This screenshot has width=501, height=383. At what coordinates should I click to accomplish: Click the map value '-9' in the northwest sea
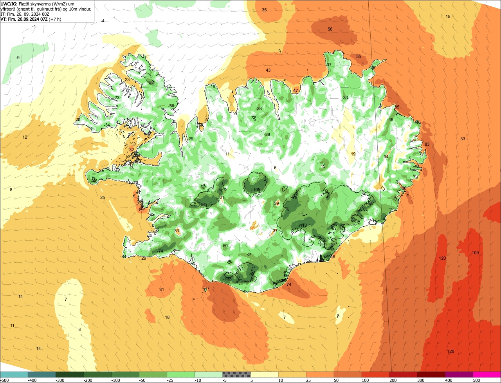17,58
